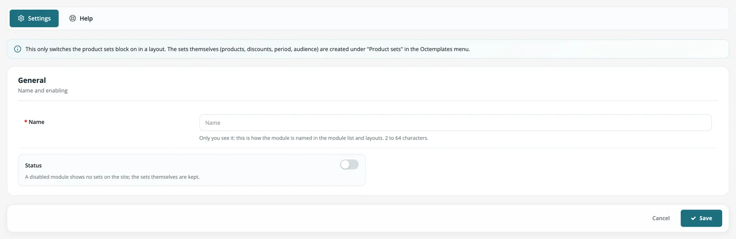Save the module settings

pos(701,218)
